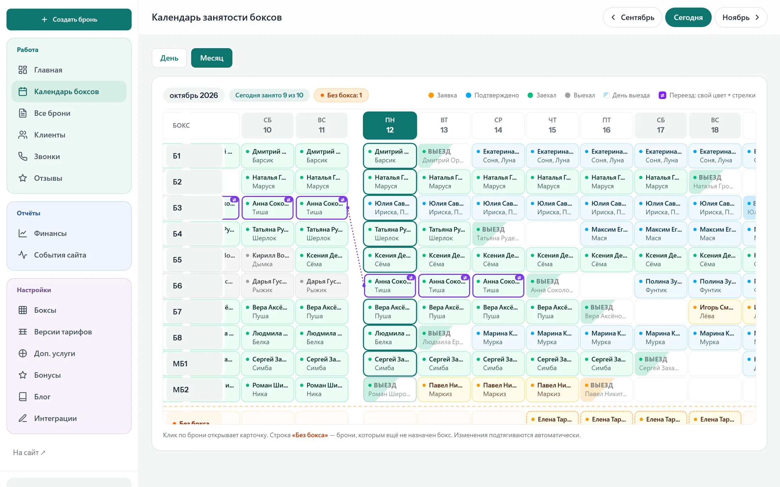Open Юлия Сав... booking on Monday 12

pos(390,208)
